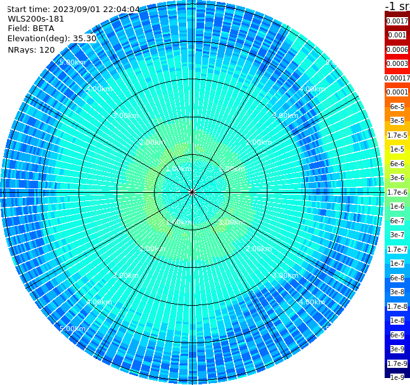
Task: Select the 1e-6 colorbar label
Action: click(x=397, y=206)
